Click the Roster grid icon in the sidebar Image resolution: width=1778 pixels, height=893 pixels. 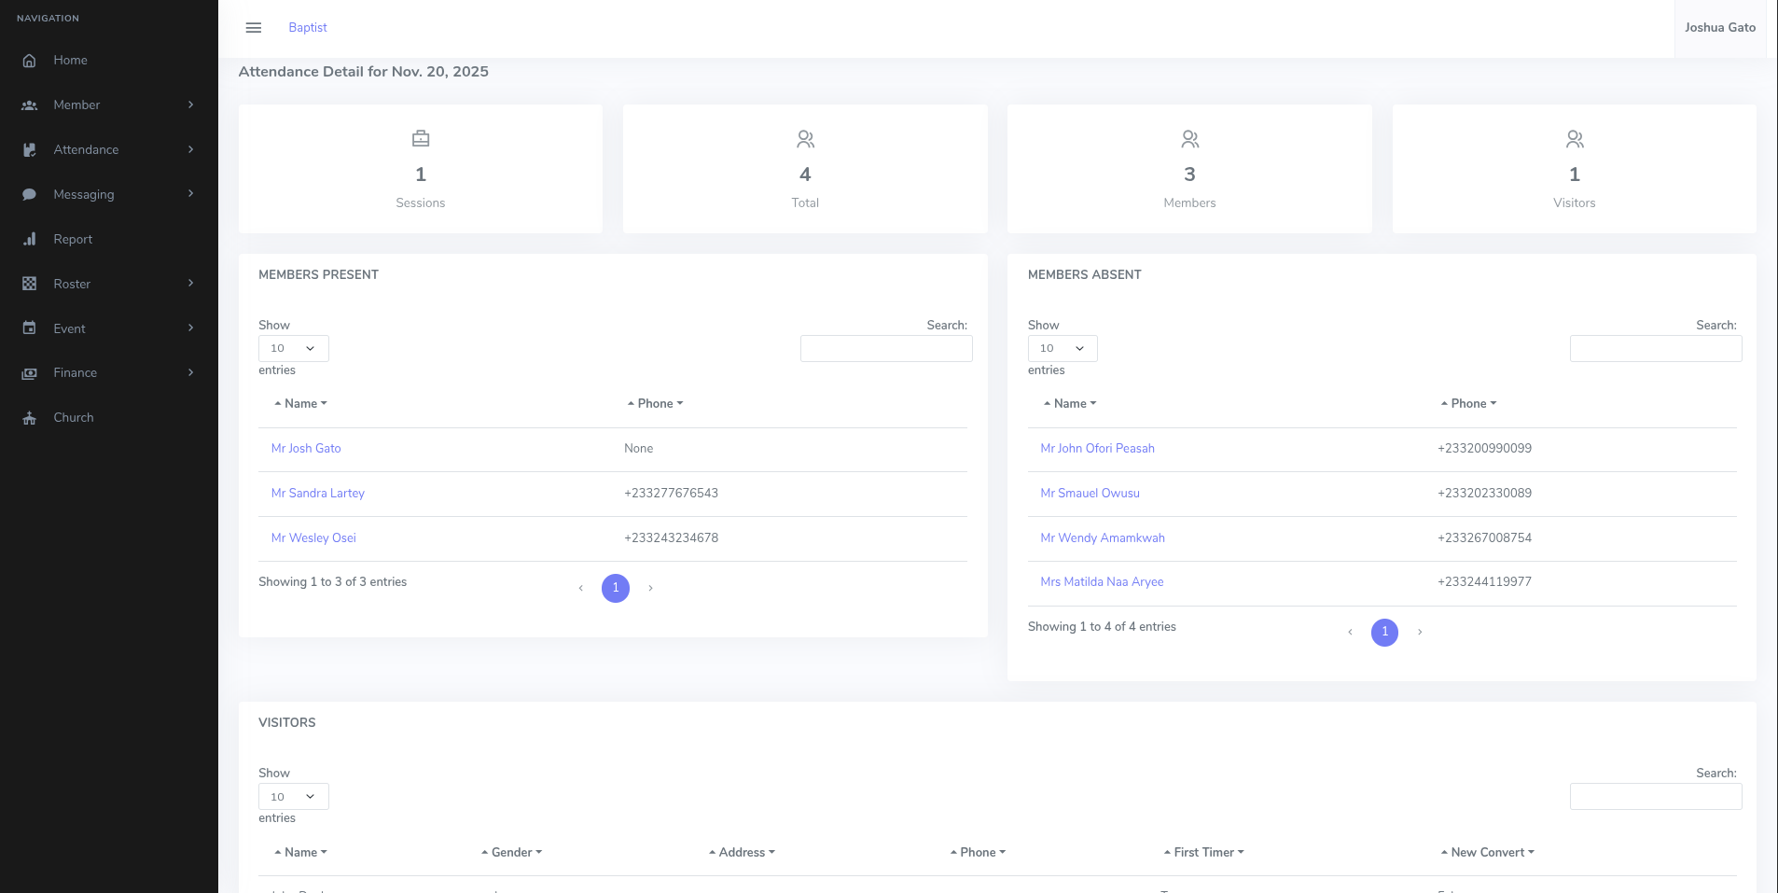(30, 284)
